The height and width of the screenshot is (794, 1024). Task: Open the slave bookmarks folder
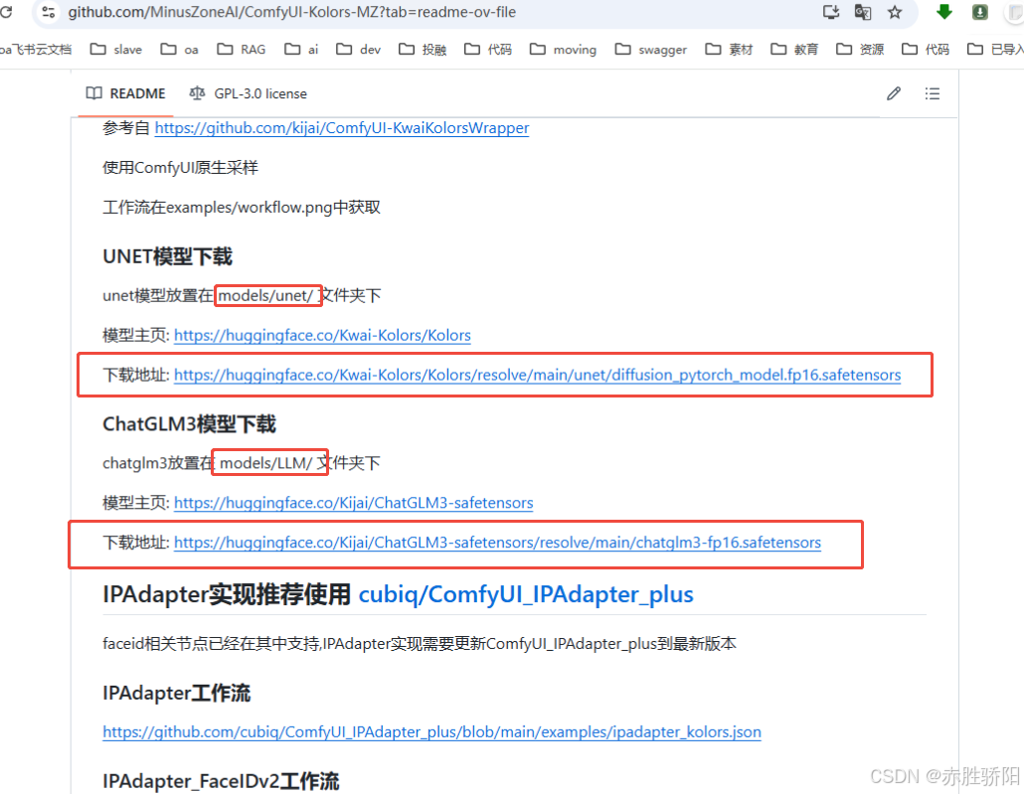tap(116, 50)
